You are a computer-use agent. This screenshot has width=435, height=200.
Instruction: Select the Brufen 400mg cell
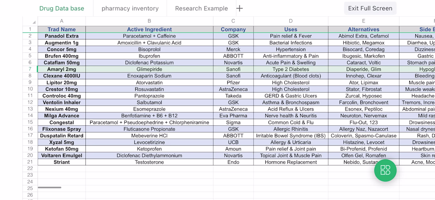coord(62,56)
